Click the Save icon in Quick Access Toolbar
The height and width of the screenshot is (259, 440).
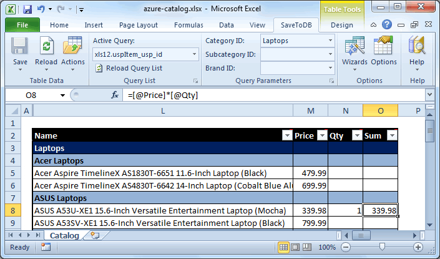point(27,9)
